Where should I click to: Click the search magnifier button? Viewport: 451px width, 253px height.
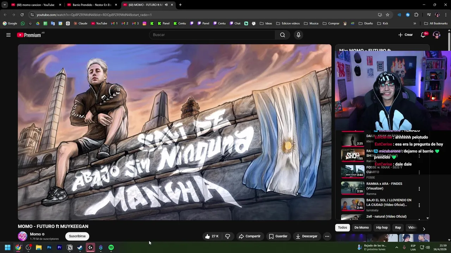283,35
